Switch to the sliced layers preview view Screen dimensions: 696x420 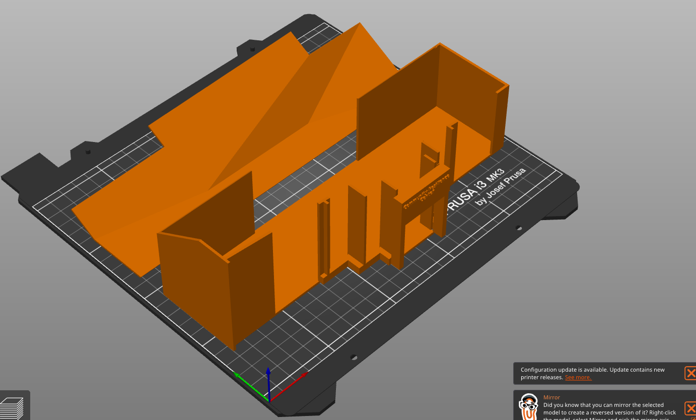pos(12,408)
